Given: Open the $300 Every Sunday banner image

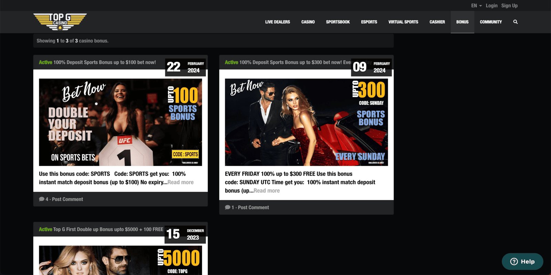Looking at the screenshot, I should [306, 122].
